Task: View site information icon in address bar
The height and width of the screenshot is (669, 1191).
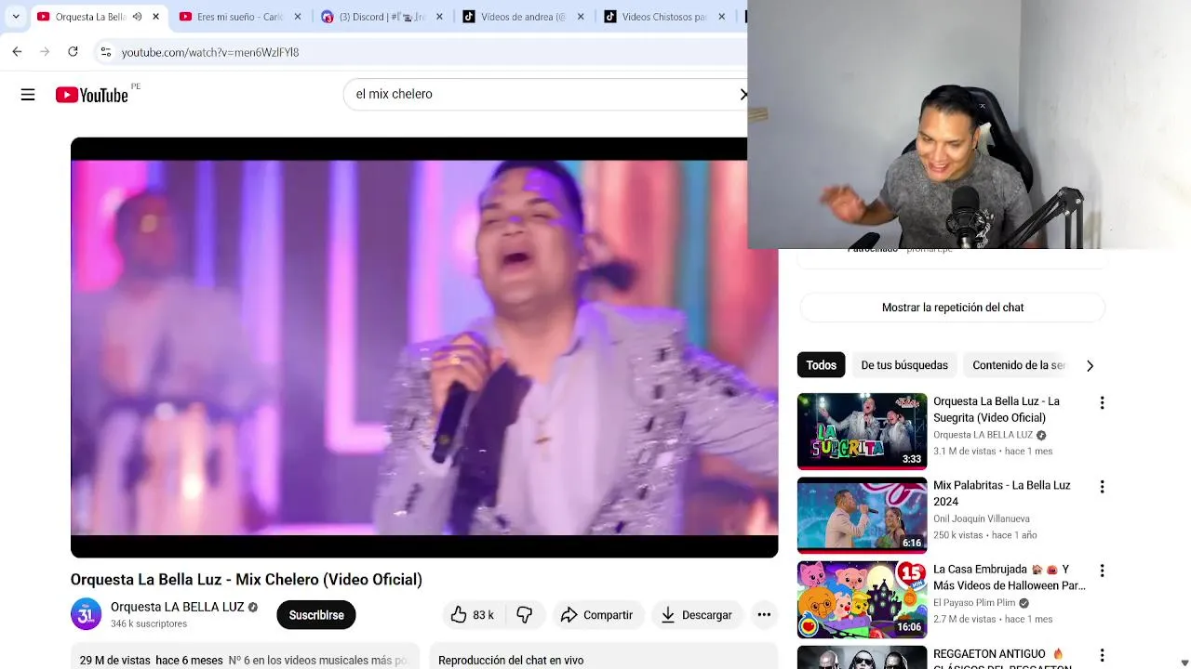Action: 105,52
